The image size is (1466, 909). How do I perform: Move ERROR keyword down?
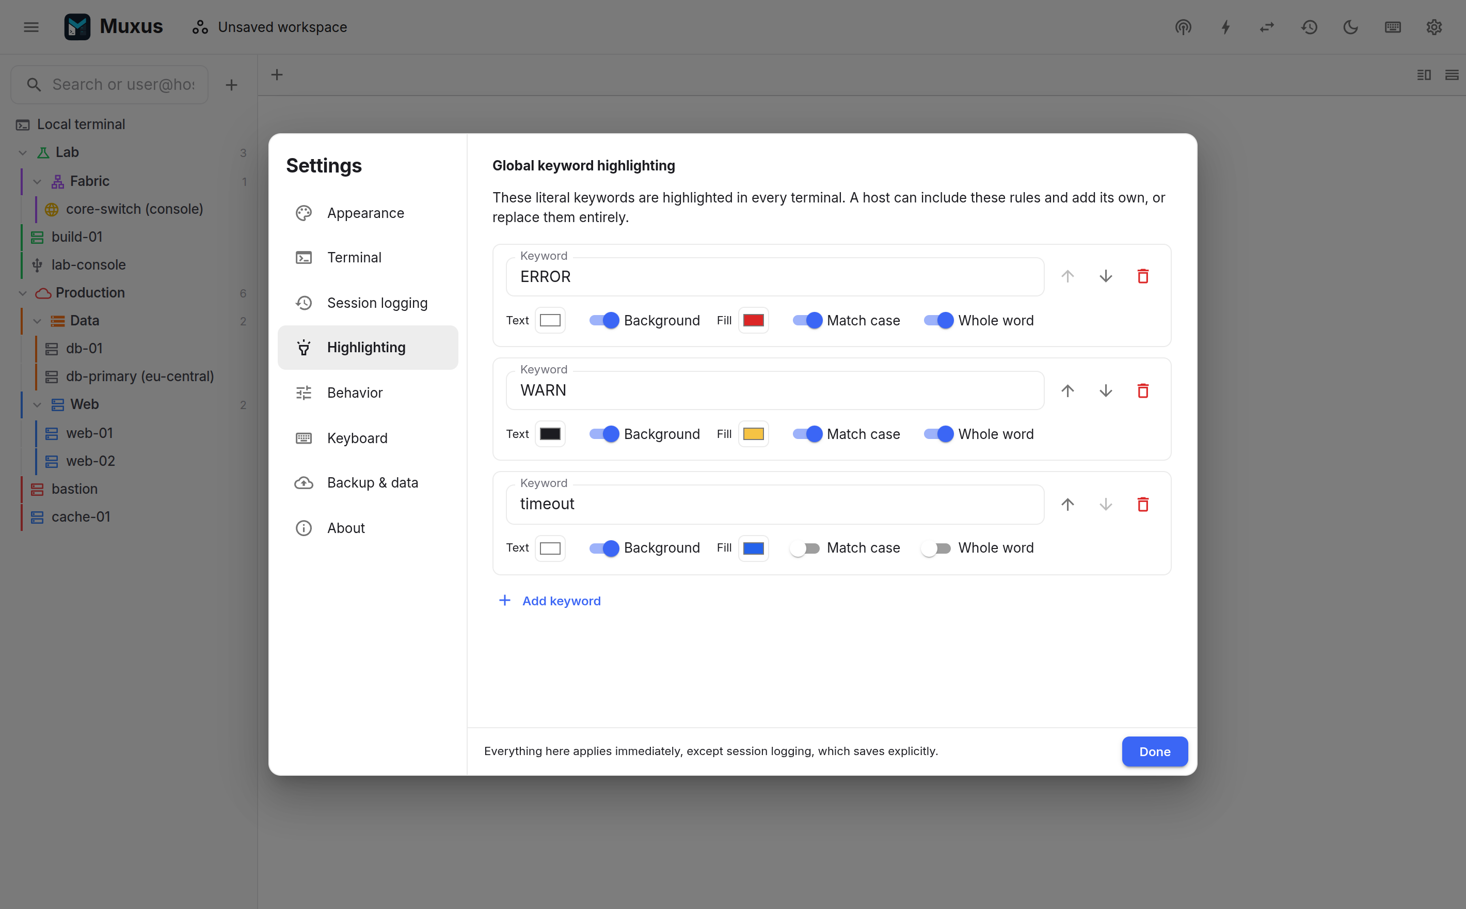pyautogui.click(x=1106, y=276)
